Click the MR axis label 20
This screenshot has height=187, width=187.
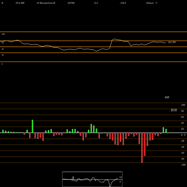183,129
